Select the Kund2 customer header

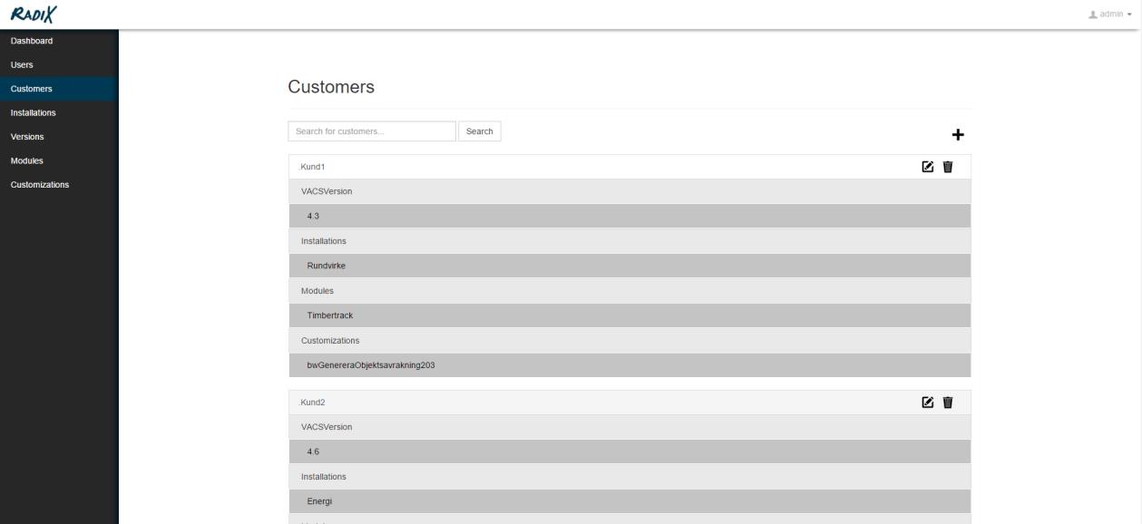pyautogui.click(x=630, y=403)
